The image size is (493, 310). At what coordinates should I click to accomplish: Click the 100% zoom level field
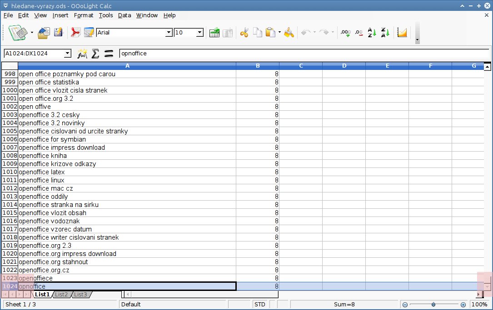pos(479,305)
